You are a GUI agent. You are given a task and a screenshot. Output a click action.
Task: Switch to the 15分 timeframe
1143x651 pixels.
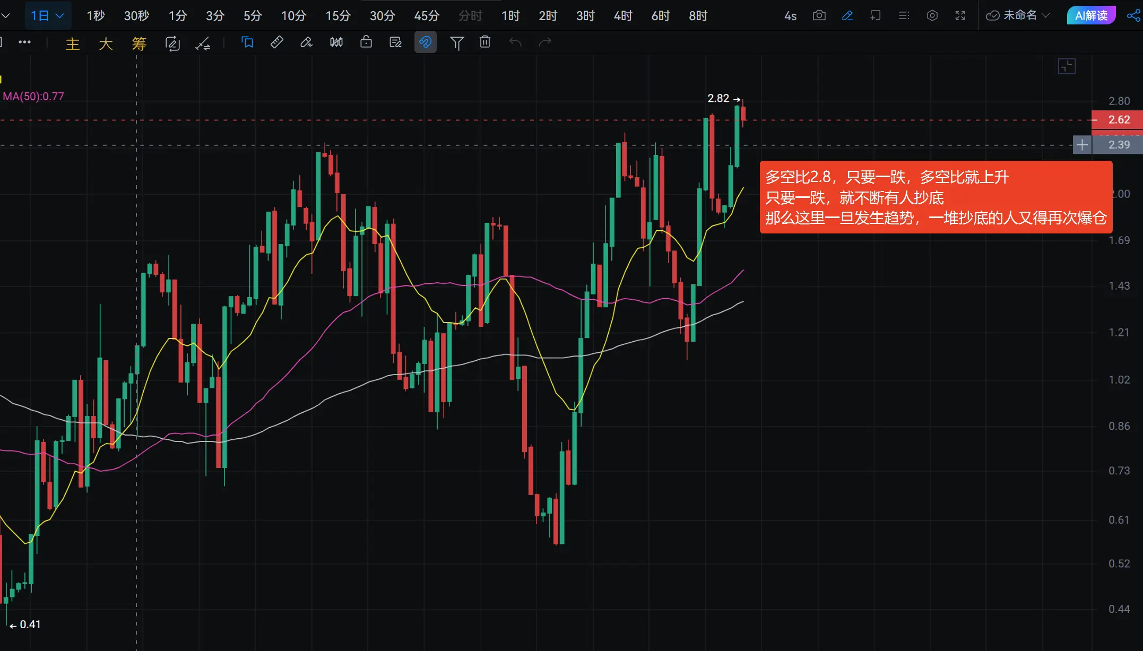[337, 15]
